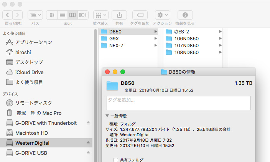Image resolution: width=270 pixels, height=162 pixels.
Task: Click the Get Info toolbar icon
Action: click(185, 15)
